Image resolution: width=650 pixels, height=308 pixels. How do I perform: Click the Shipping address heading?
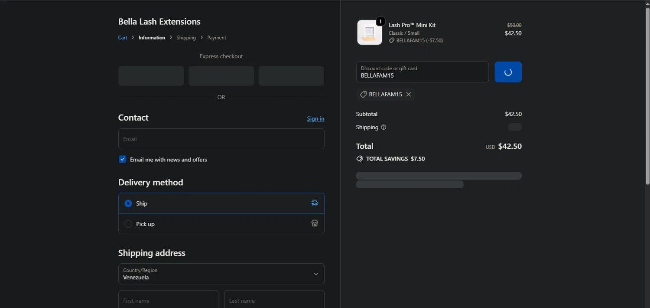pyautogui.click(x=152, y=253)
